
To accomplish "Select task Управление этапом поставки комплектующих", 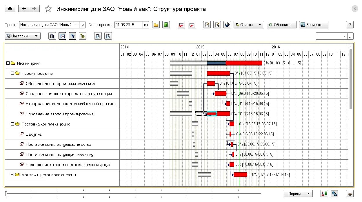I will (x=68, y=165).
